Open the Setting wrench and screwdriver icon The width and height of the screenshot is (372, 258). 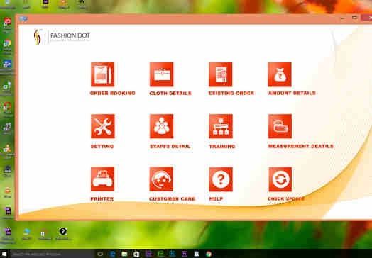[103, 126]
